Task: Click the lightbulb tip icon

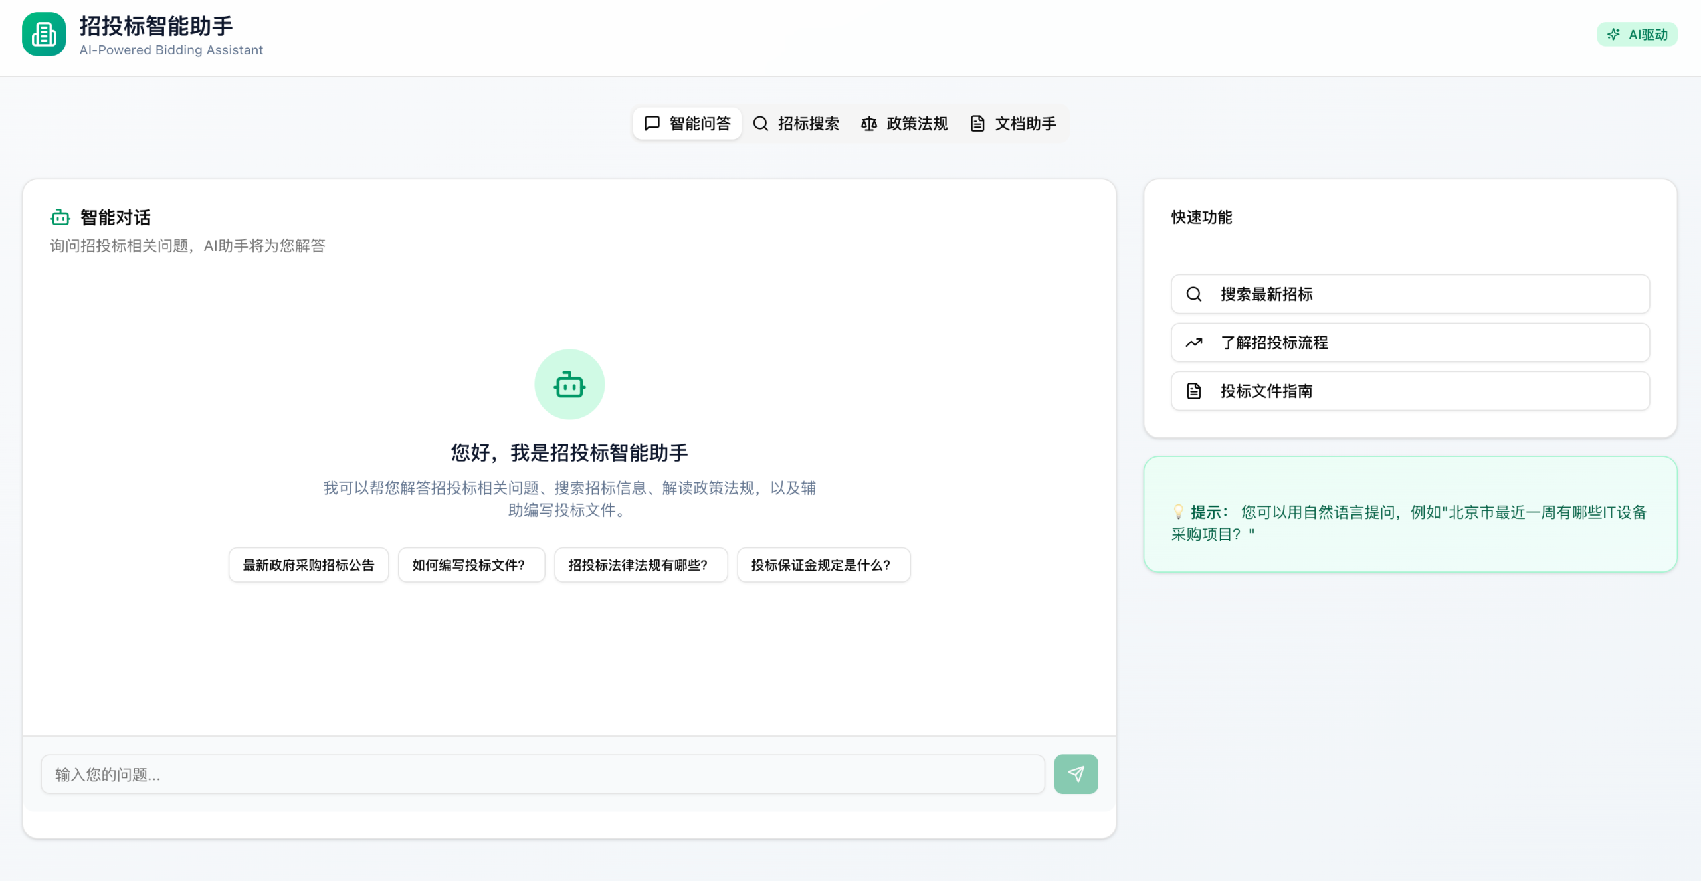Action: point(1178,512)
